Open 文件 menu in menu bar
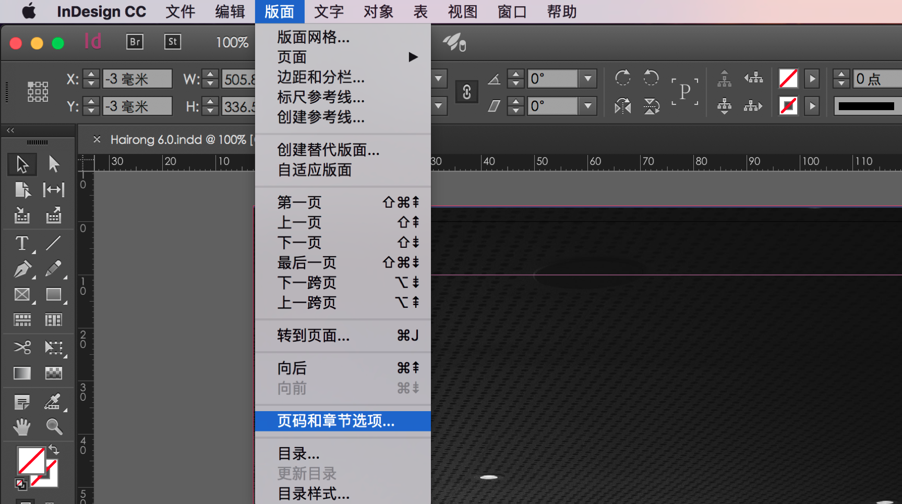The height and width of the screenshot is (504, 902). coord(180,11)
